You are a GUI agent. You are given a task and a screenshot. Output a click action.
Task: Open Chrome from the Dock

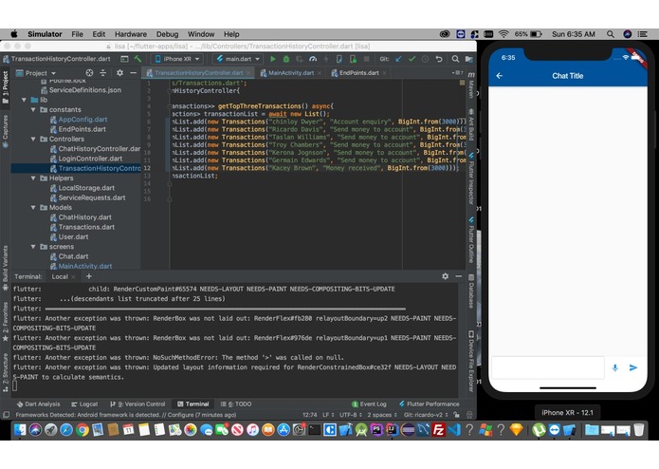click(82, 430)
